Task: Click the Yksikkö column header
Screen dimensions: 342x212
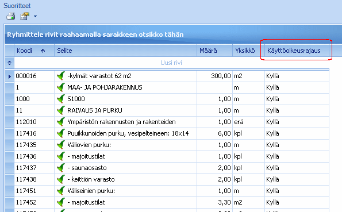Action: [249, 51]
